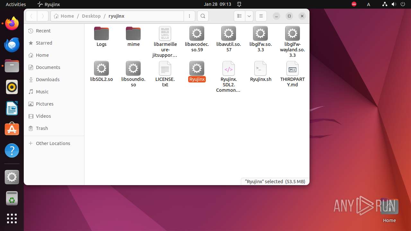Open Trash in the sidebar

[x=54, y=128]
